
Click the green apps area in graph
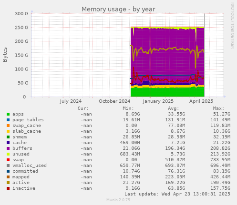(167, 92)
